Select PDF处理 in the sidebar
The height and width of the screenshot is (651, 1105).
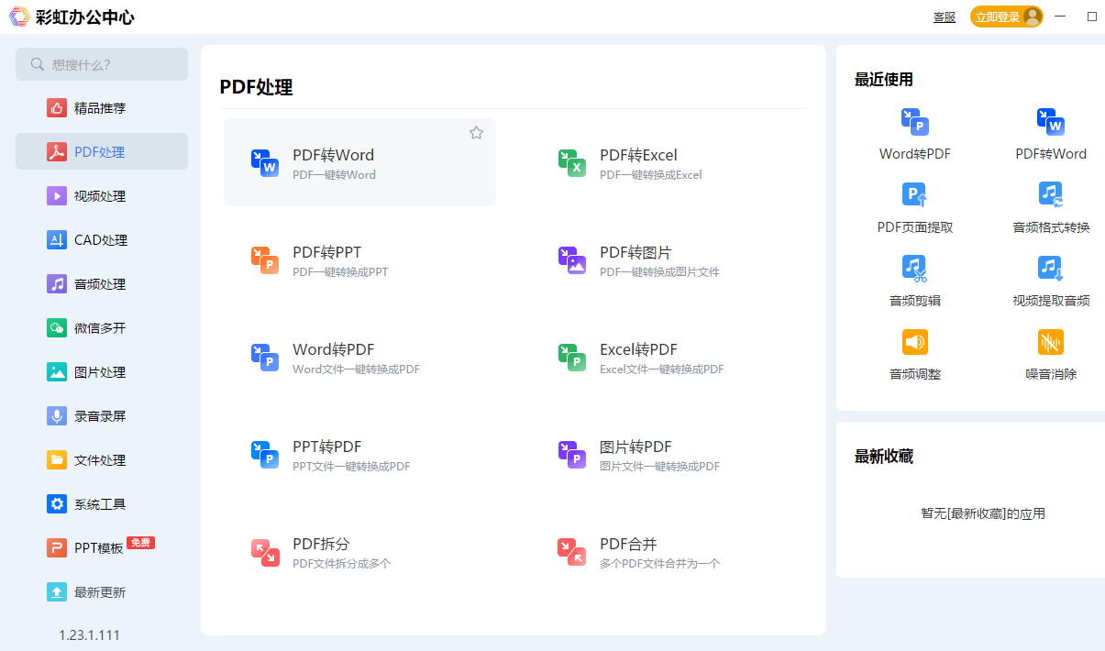[102, 152]
